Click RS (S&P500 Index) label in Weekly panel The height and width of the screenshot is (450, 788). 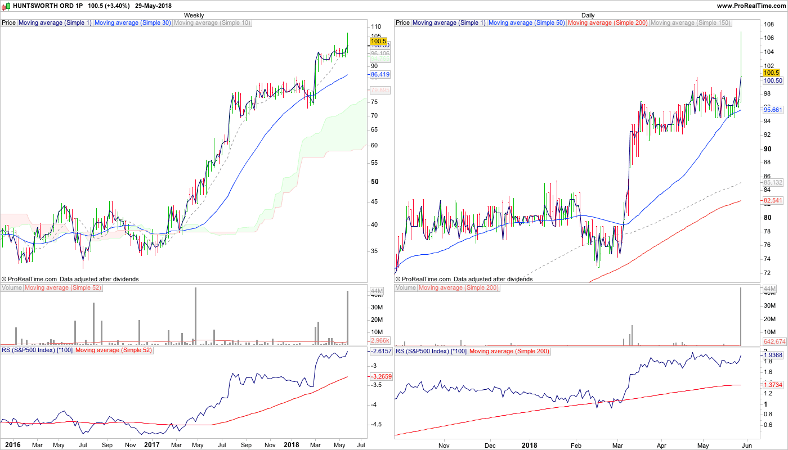[37, 350]
